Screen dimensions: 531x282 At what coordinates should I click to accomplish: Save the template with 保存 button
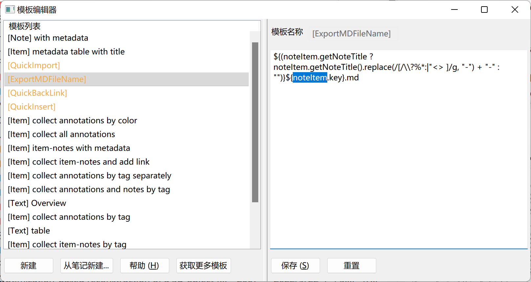[295, 266]
